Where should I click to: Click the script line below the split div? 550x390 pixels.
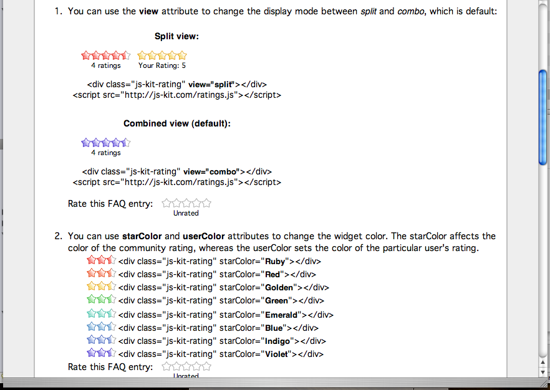[x=177, y=95]
